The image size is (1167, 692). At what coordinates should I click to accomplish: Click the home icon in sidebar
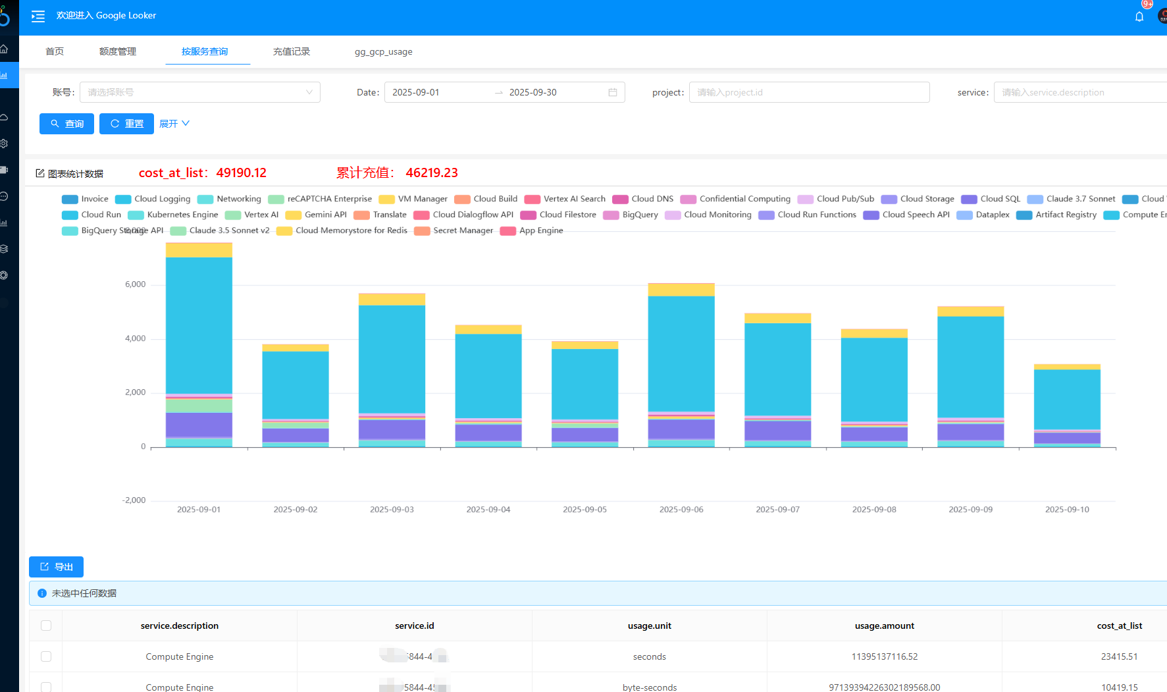pyautogui.click(x=4, y=49)
